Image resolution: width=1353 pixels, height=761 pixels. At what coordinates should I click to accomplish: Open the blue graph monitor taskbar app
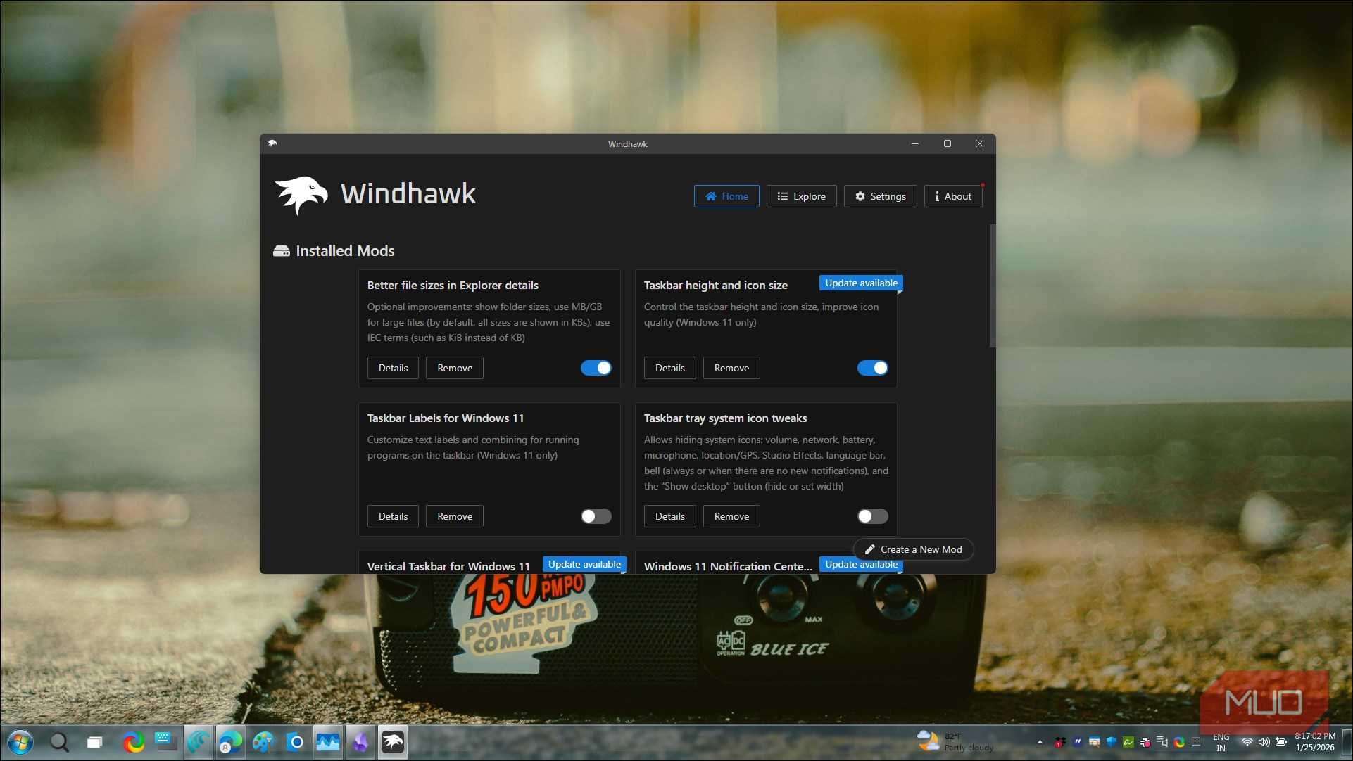click(328, 742)
